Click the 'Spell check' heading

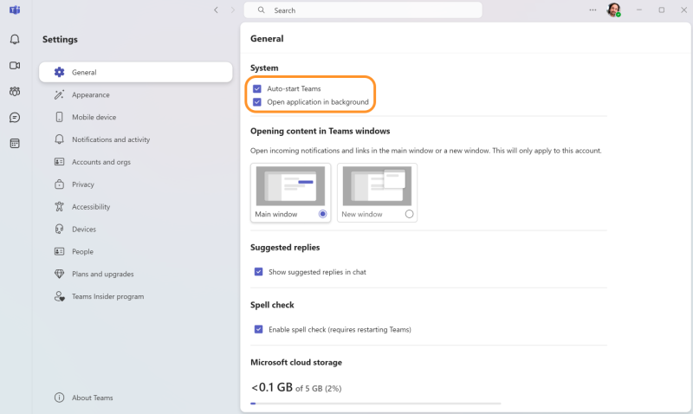(272, 305)
